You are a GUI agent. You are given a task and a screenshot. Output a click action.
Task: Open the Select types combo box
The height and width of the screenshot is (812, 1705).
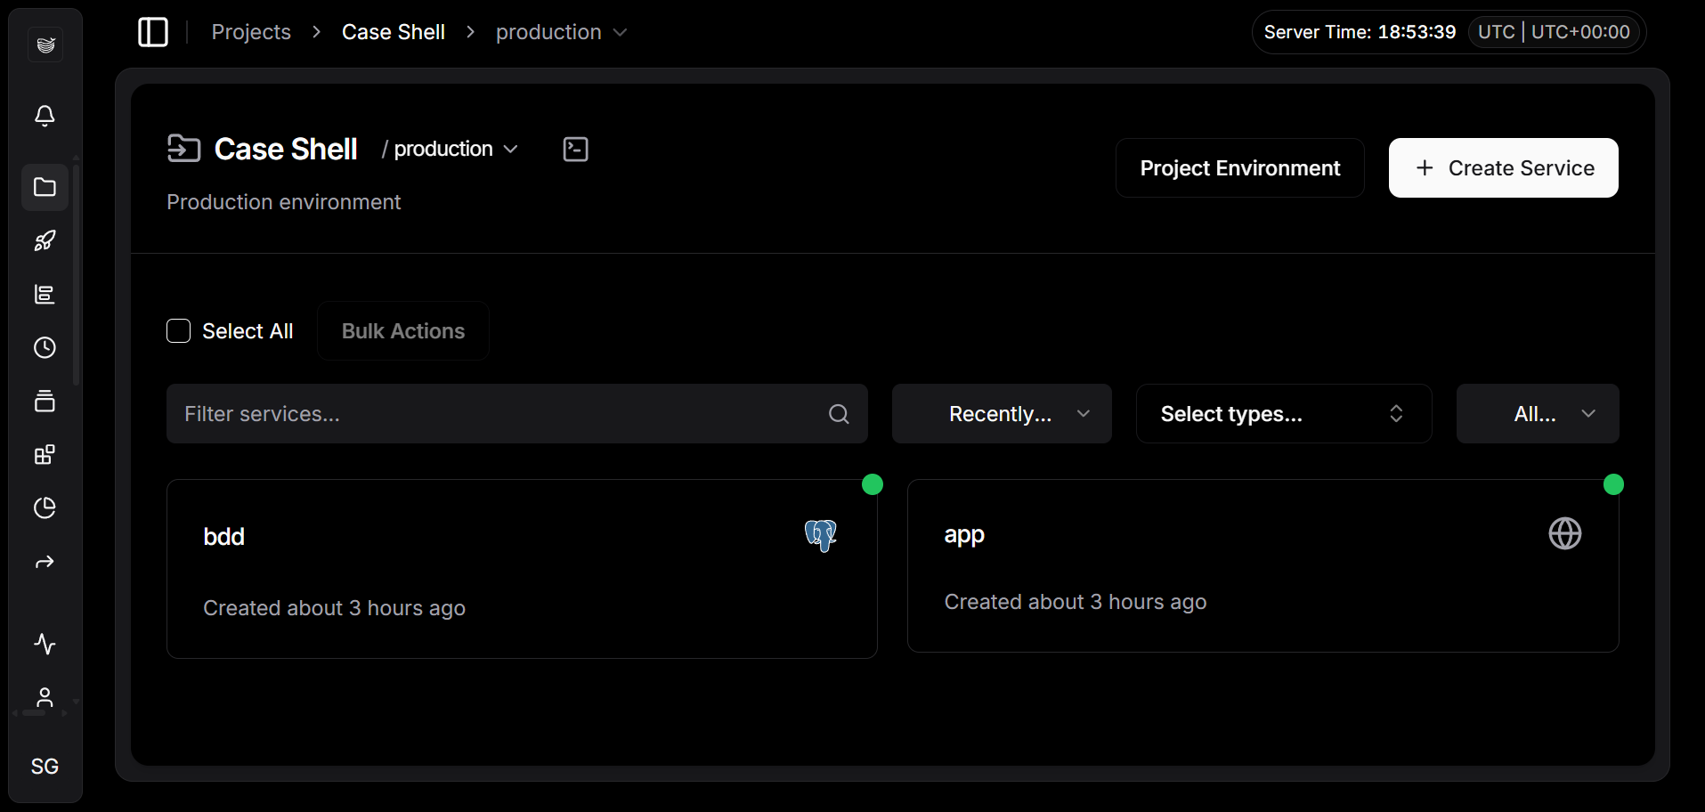tap(1283, 414)
